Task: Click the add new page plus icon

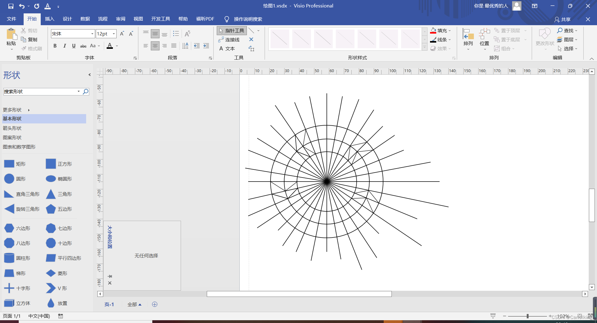Action: tap(155, 304)
